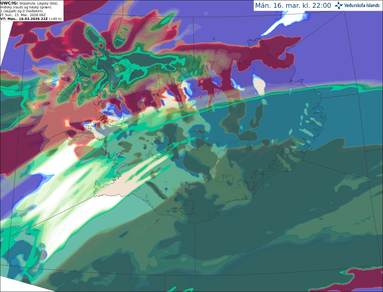Click the '(+40 h)' forecast offset text
The image size is (383, 292).
pos(55,19)
